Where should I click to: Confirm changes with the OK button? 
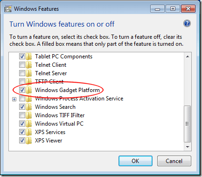pos(135,161)
